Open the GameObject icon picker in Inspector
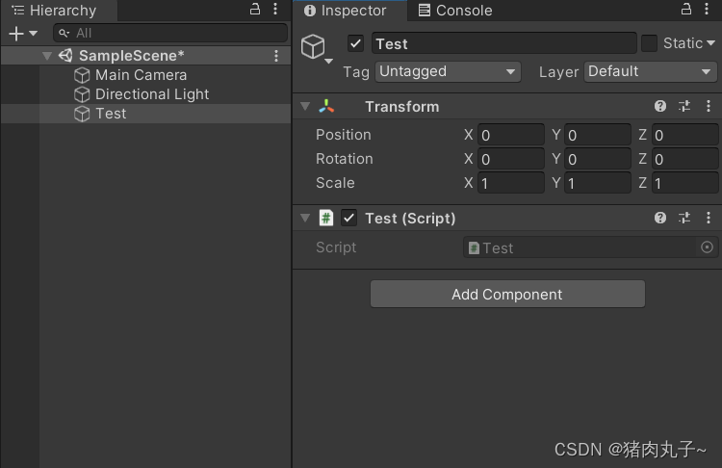Screen dimensions: 722x468 pyautogui.click(x=316, y=48)
